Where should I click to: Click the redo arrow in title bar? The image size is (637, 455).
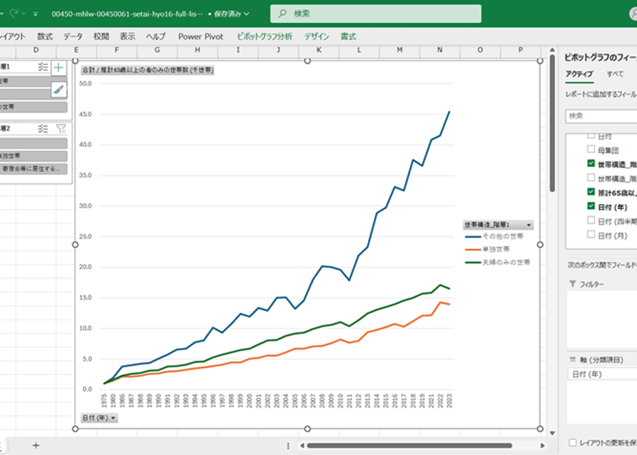14,14
